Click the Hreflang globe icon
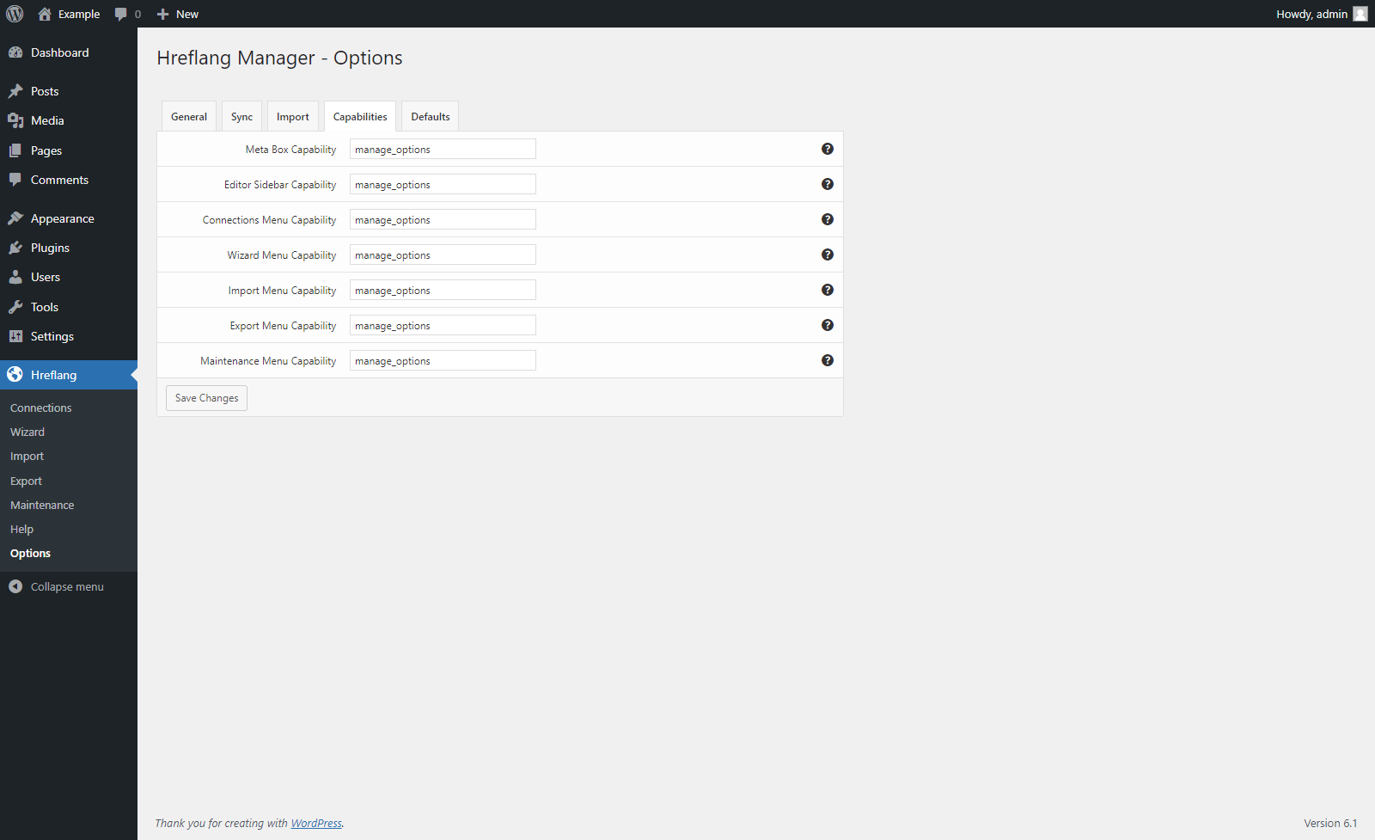1375x840 pixels. click(x=15, y=375)
